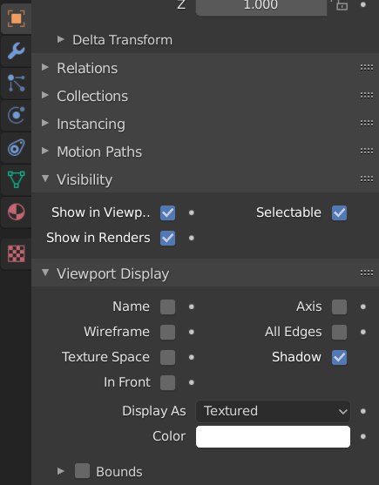Enable the Wireframe display checkbox
The image size is (379, 485).
click(x=167, y=332)
